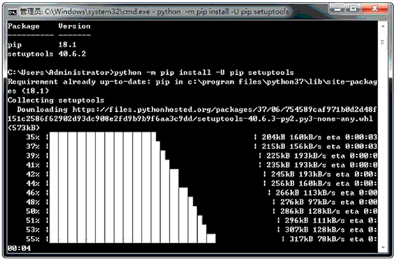Click the 'setuptools-40.6.3-py2.py3-none-any.whl' filename

(x=285, y=118)
